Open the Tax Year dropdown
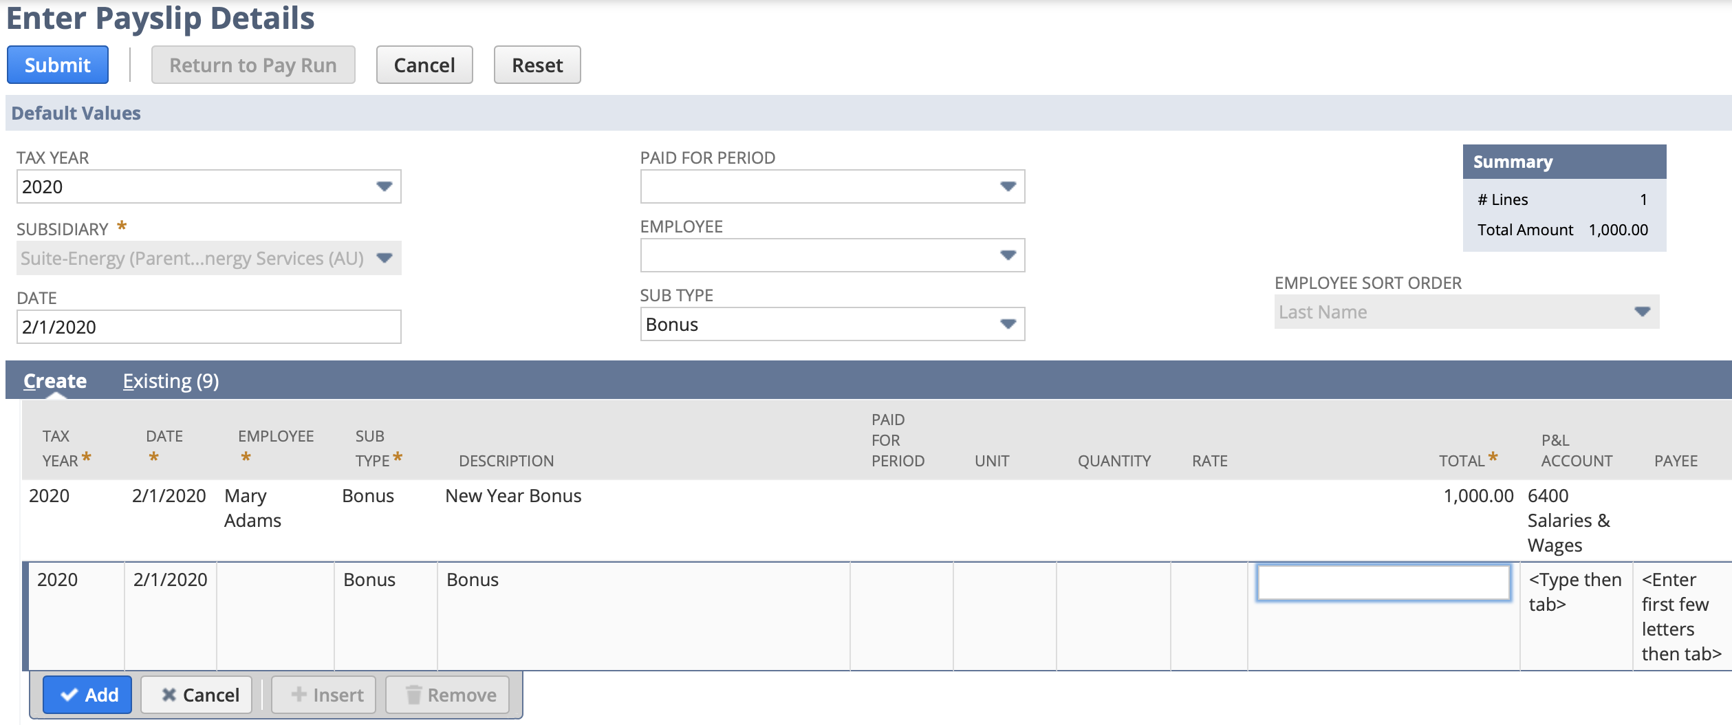This screenshot has width=1732, height=725. [384, 186]
